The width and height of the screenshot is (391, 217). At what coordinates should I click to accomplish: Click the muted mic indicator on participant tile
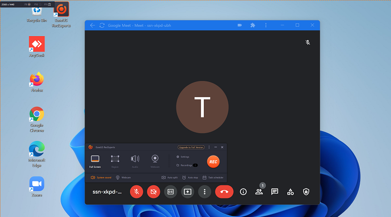click(x=308, y=42)
